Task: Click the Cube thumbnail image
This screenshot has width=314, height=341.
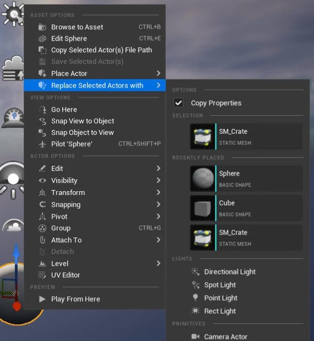Action: tap(203, 208)
